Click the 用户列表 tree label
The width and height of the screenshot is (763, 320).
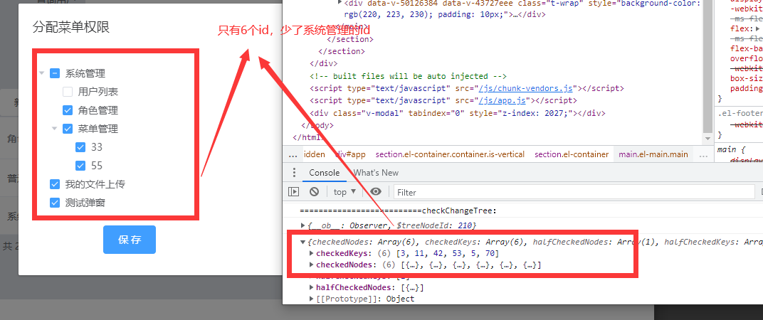coord(98,92)
